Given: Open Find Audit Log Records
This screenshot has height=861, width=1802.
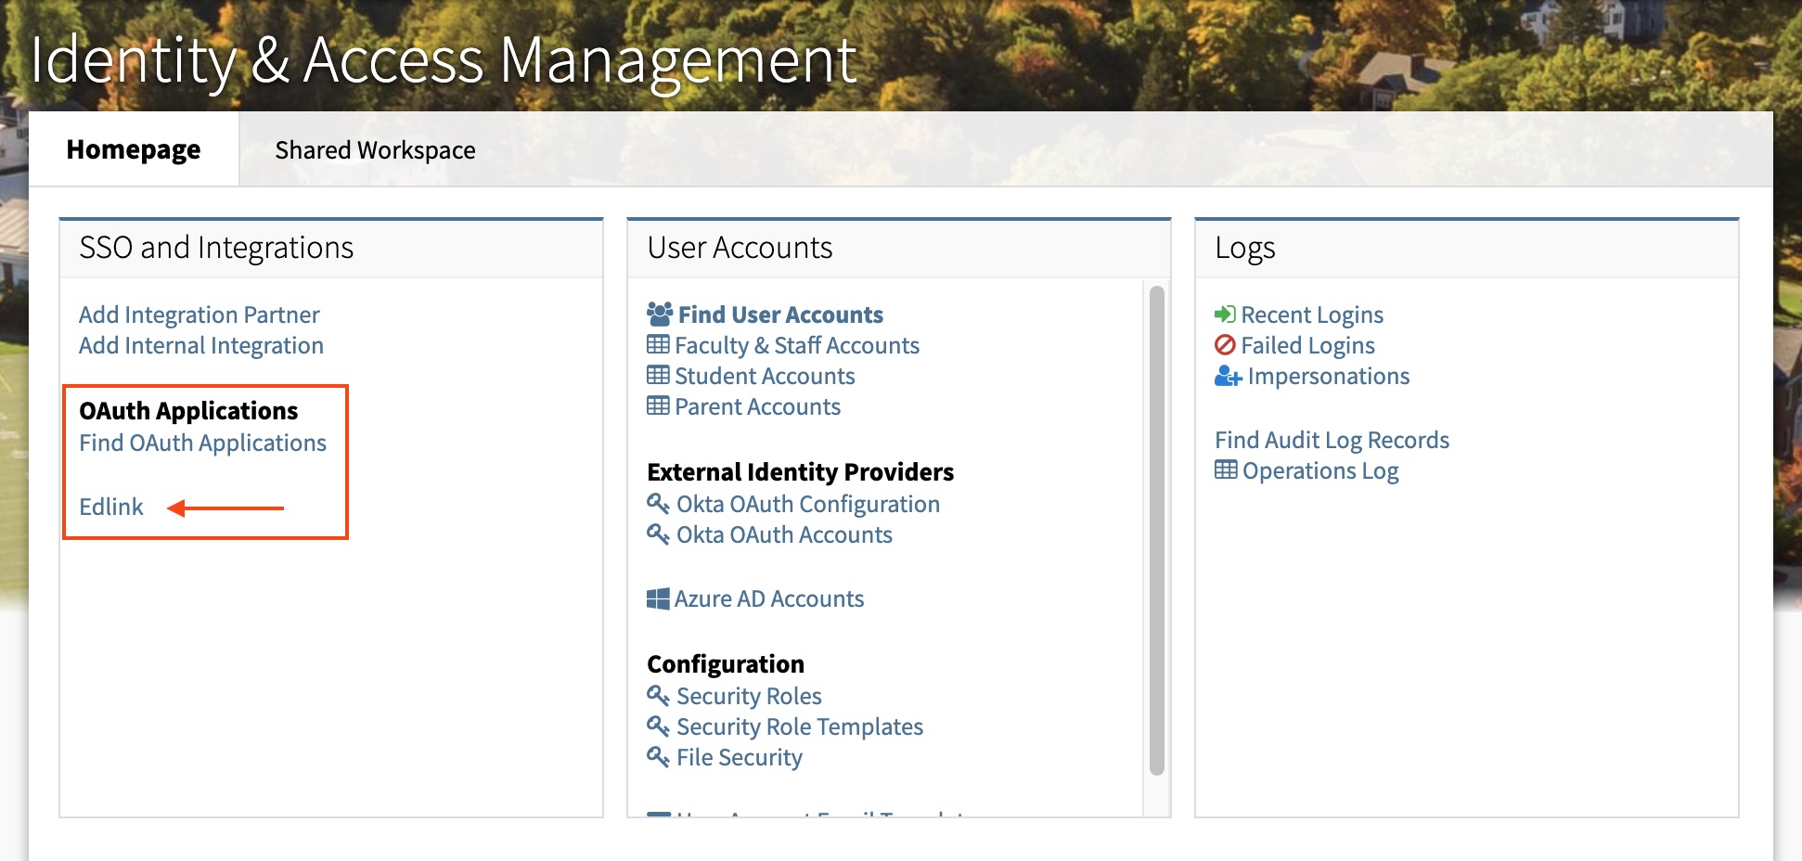Looking at the screenshot, I should click(1332, 440).
